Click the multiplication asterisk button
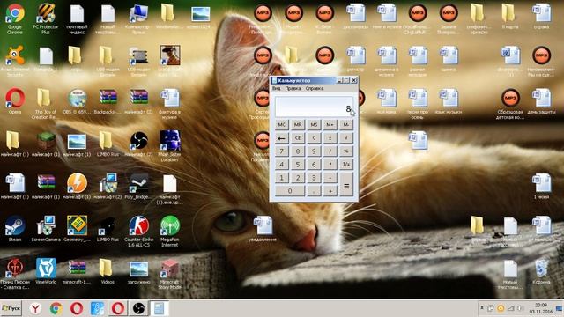Screen dimensions: 564x317 tap(330, 165)
